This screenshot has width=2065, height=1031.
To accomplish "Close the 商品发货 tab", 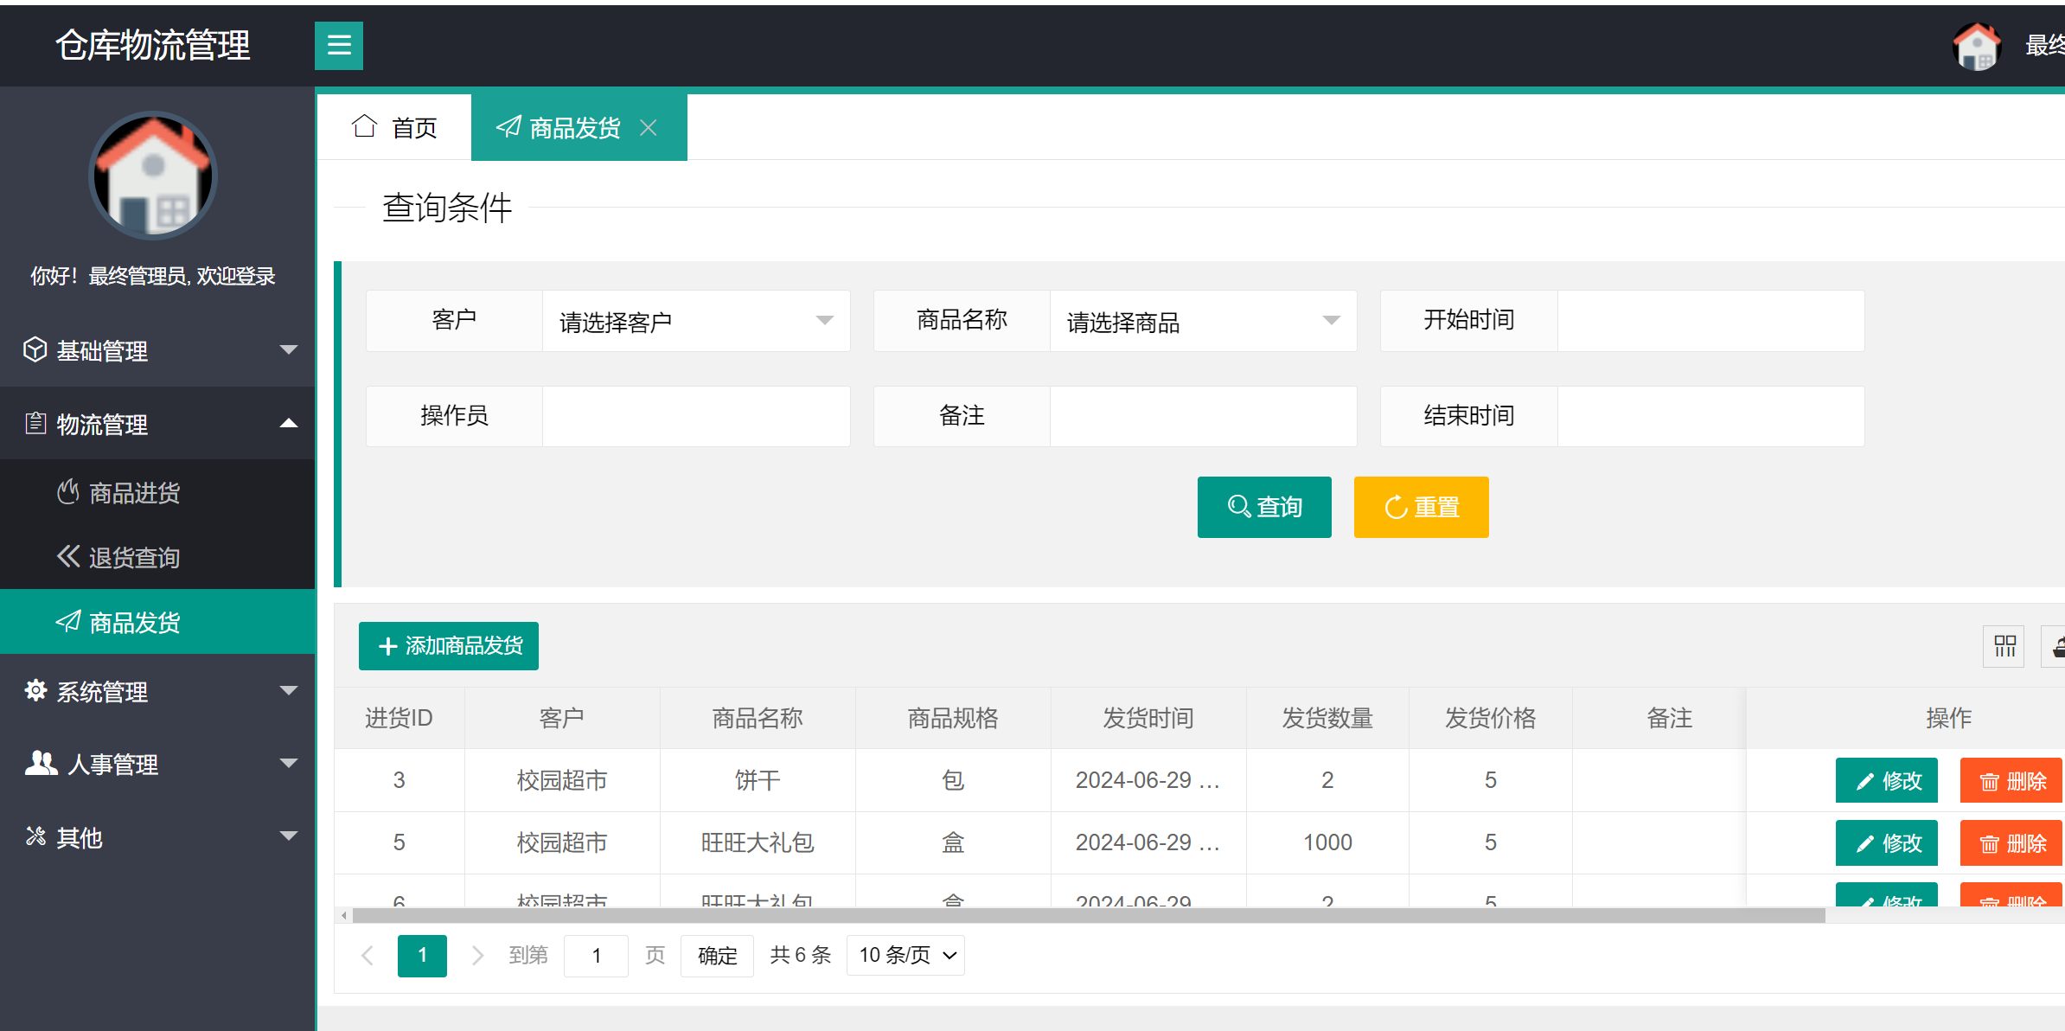I will click(649, 128).
